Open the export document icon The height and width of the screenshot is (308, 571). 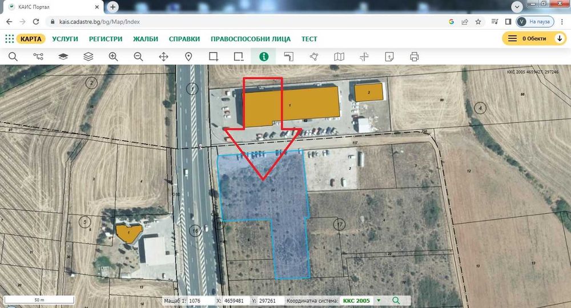389,56
